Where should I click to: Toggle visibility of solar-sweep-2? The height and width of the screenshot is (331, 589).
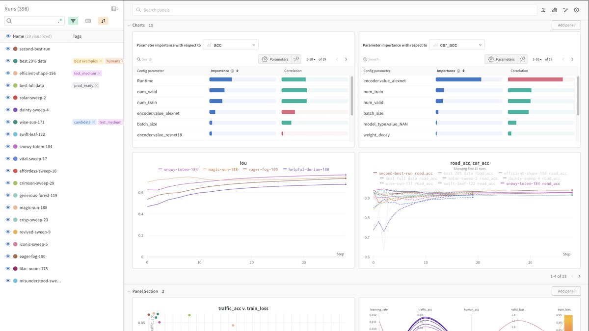point(8,98)
